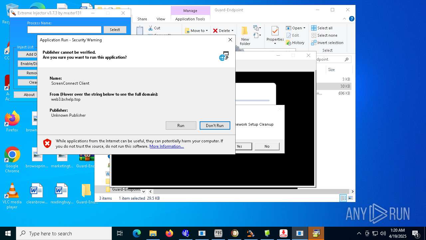The width and height of the screenshot is (426, 240).
Task: Click the red Delete X icon
Action: 215,31
